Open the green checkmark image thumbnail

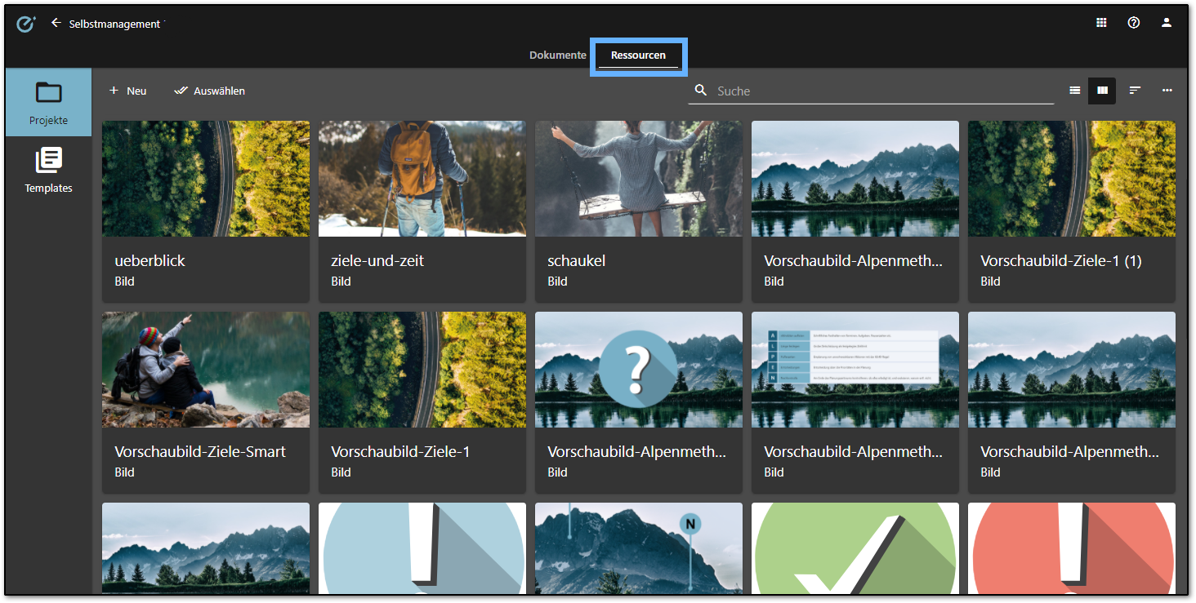pos(855,548)
